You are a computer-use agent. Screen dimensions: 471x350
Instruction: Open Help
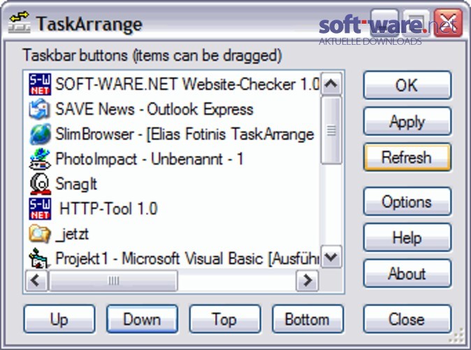click(407, 237)
